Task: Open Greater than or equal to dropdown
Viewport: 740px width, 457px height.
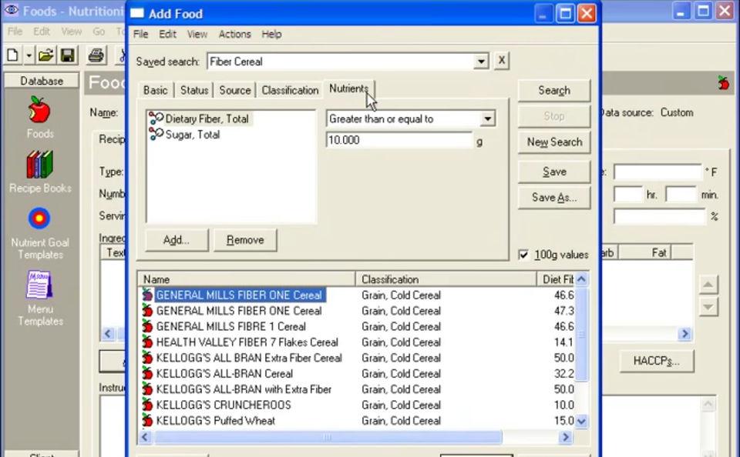Action: click(x=487, y=118)
